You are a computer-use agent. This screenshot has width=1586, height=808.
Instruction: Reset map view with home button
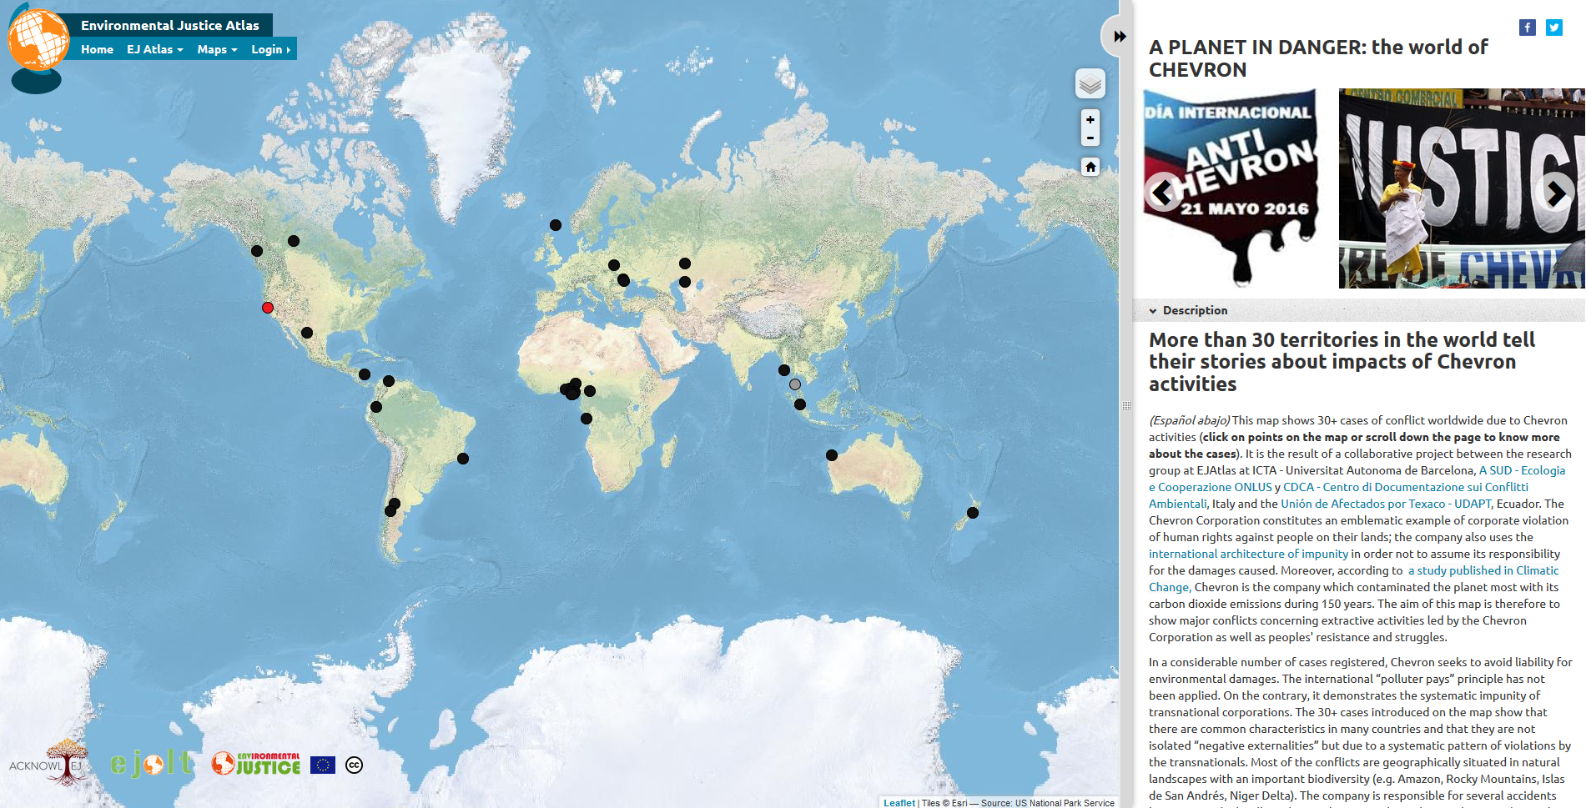point(1090,167)
